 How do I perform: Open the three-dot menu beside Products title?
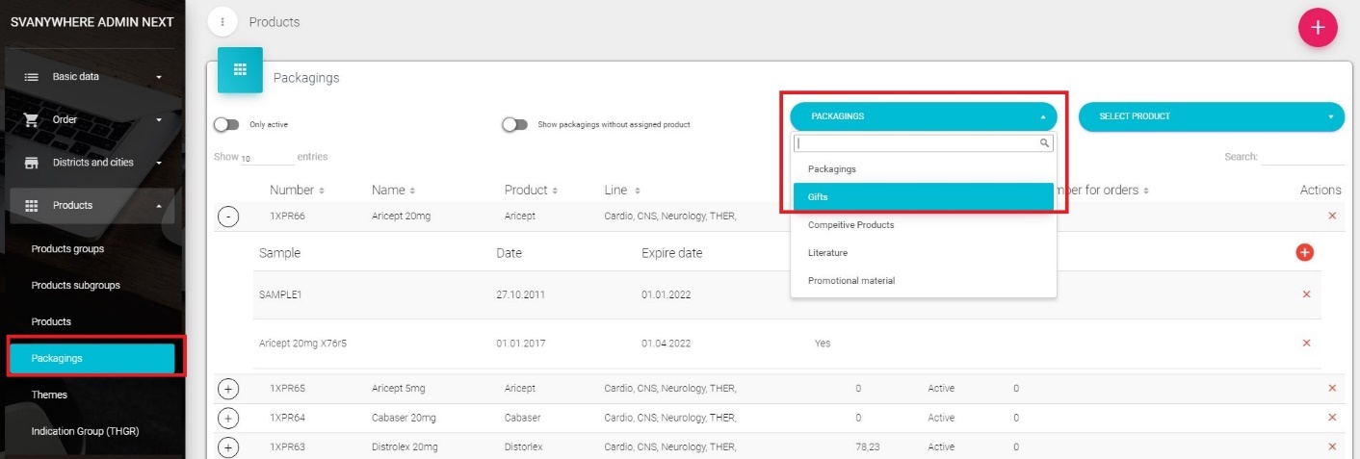pyautogui.click(x=222, y=22)
